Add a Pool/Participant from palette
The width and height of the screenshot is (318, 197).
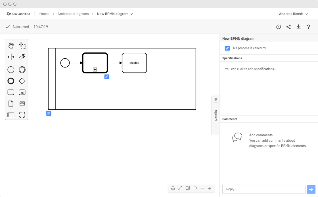tap(11, 115)
